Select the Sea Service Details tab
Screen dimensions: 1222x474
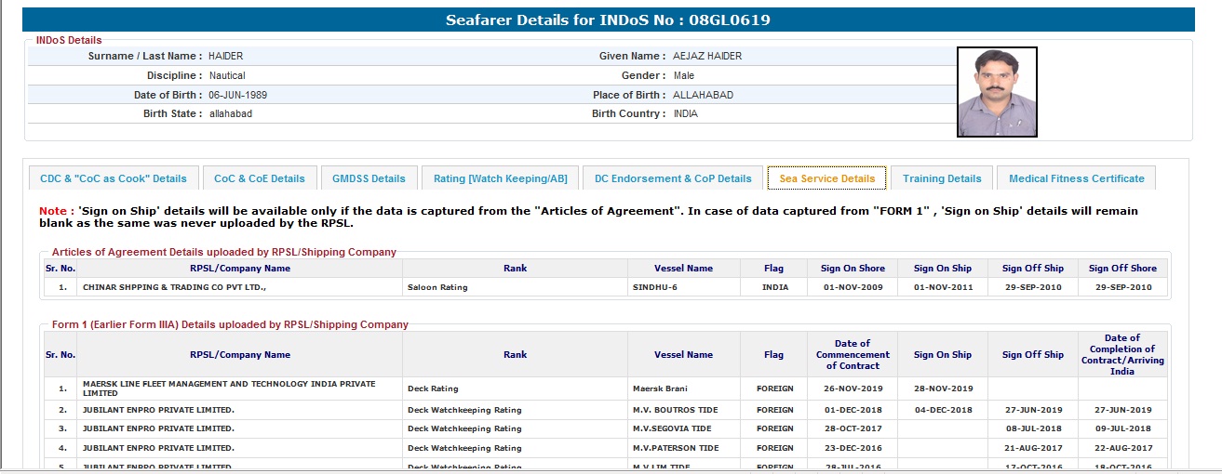tap(827, 178)
